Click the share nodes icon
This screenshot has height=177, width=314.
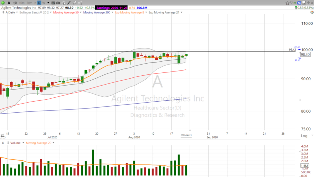80,3
